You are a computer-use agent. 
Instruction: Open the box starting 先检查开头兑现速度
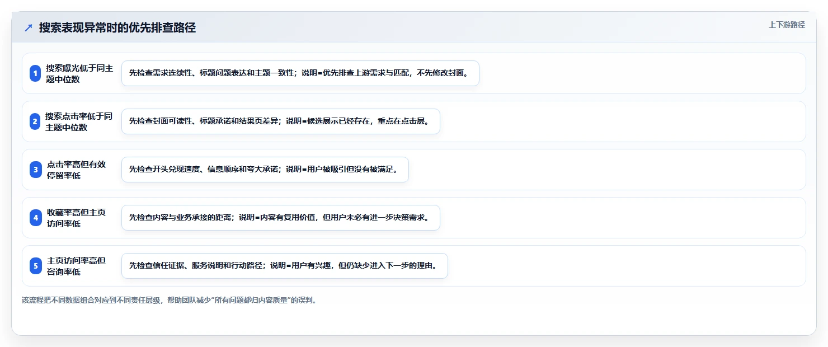265,170
